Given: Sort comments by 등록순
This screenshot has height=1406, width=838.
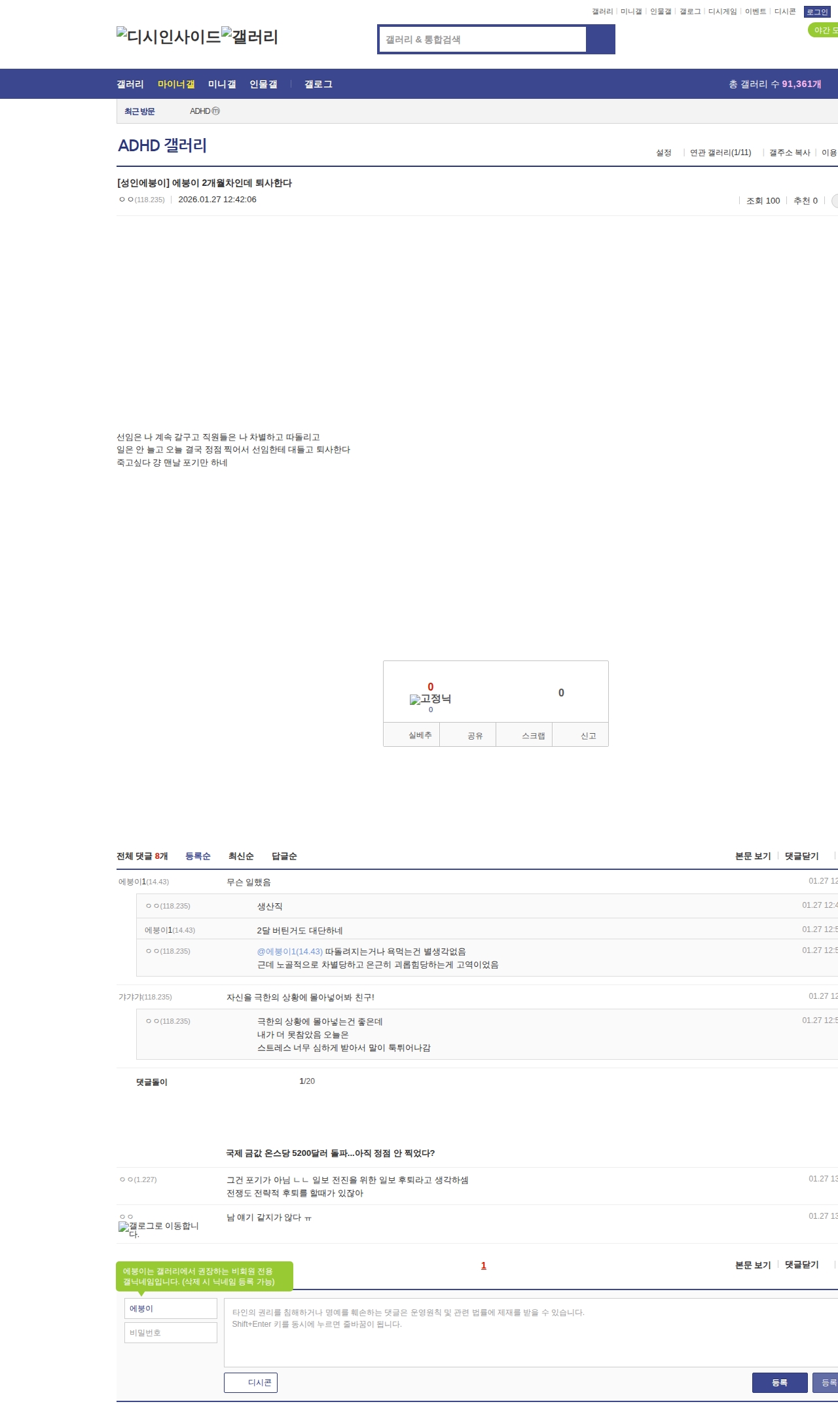Looking at the screenshot, I should [x=198, y=856].
